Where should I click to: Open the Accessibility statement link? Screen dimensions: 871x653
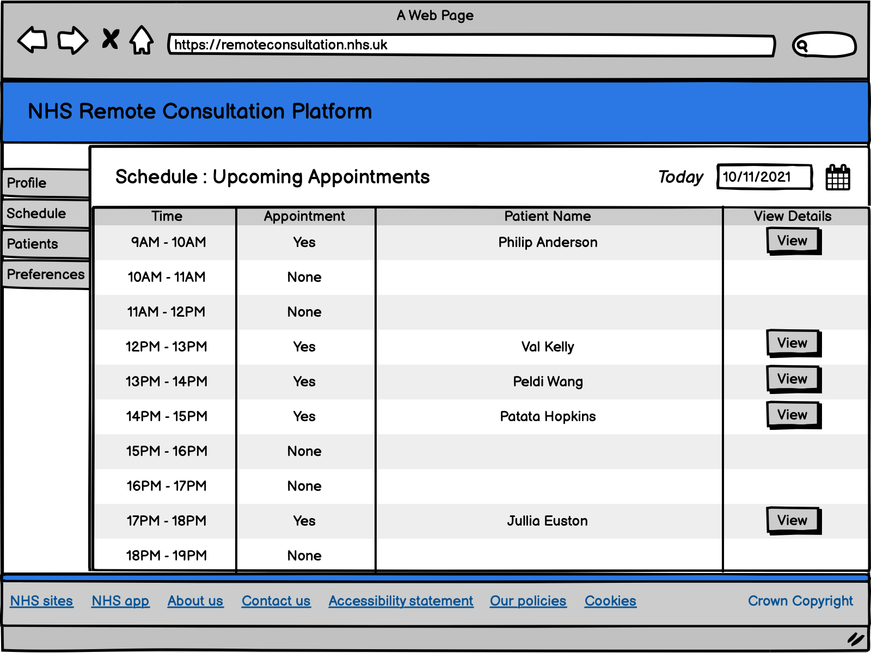point(401,601)
